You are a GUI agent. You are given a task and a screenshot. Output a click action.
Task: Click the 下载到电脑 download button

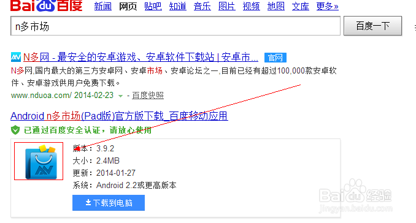pos(109,203)
